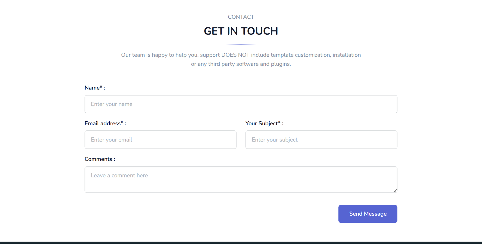This screenshot has width=482, height=244.
Task: Focus the 'Enter your name' input field
Action: point(241,104)
